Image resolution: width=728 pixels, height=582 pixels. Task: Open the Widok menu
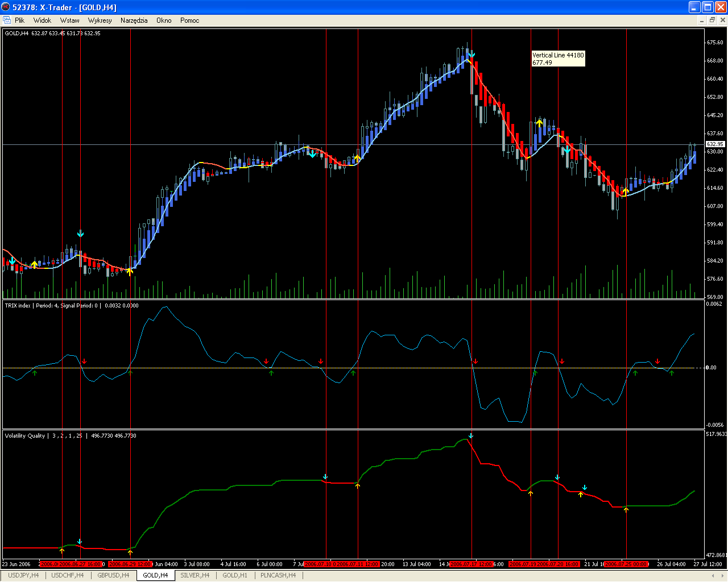(x=42, y=20)
